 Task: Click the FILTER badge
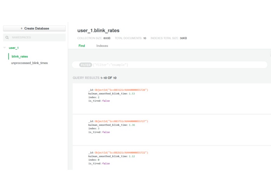(x=85, y=65)
